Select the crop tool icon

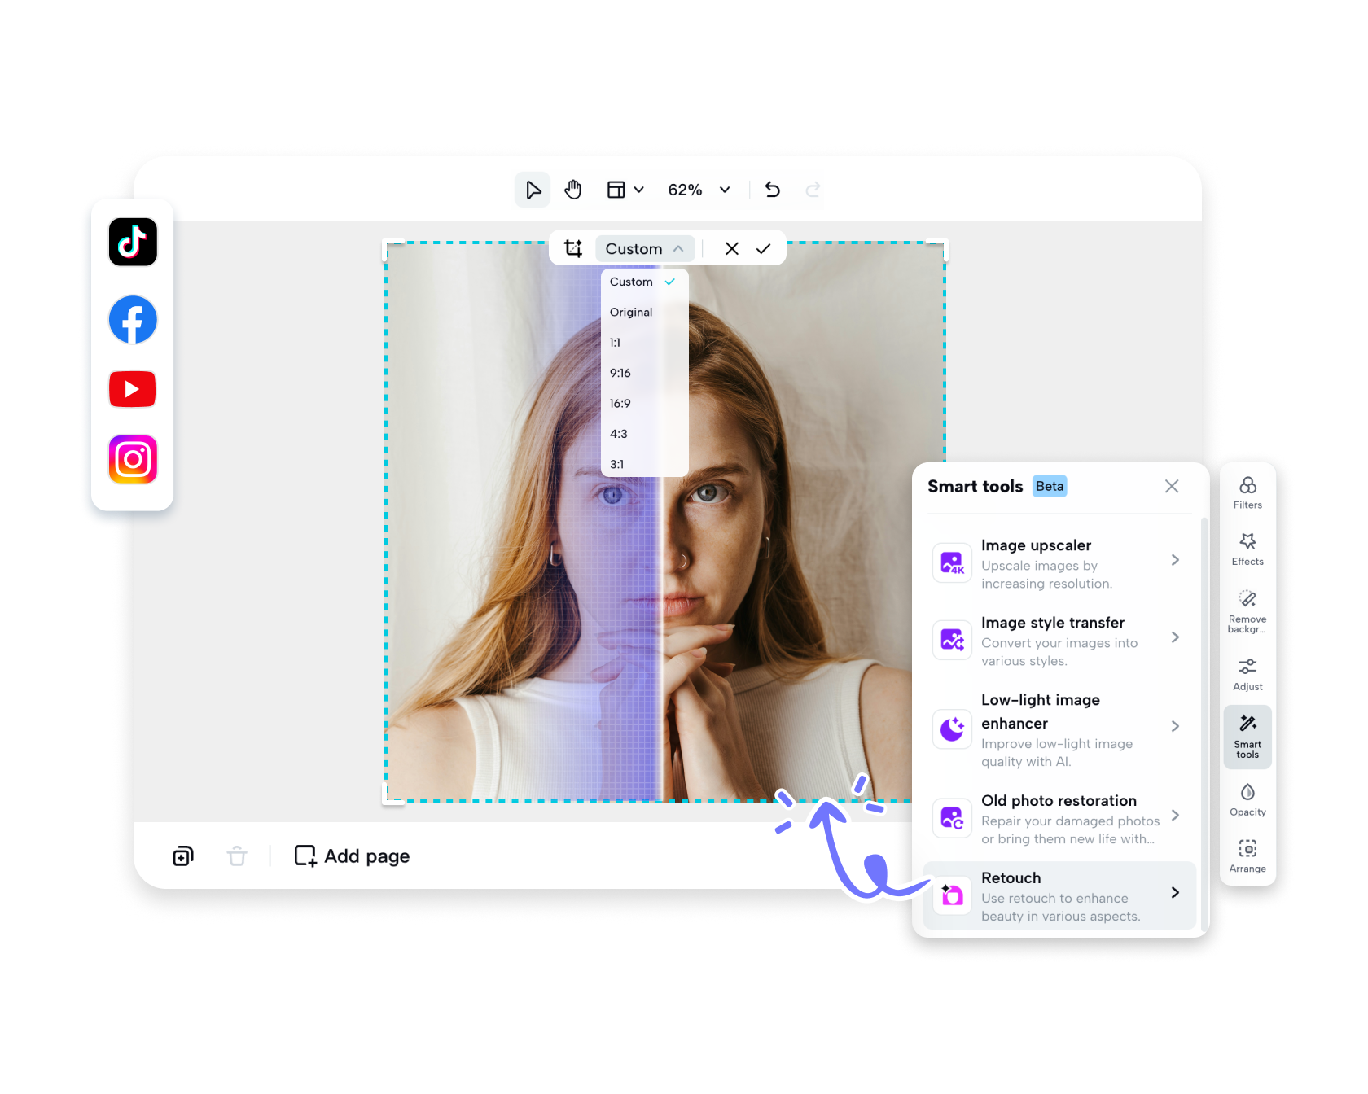pyautogui.click(x=574, y=248)
